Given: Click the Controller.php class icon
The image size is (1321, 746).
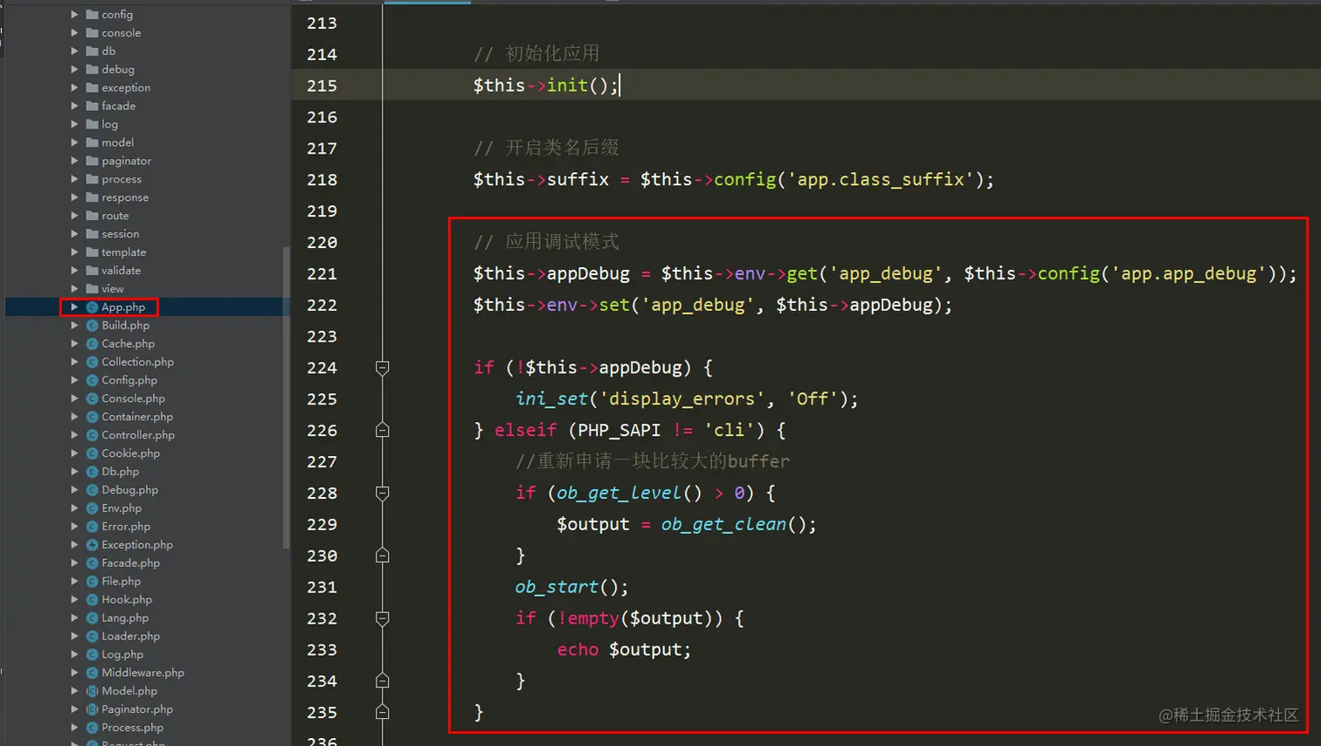Looking at the screenshot, I should click(x=92, y=436).
